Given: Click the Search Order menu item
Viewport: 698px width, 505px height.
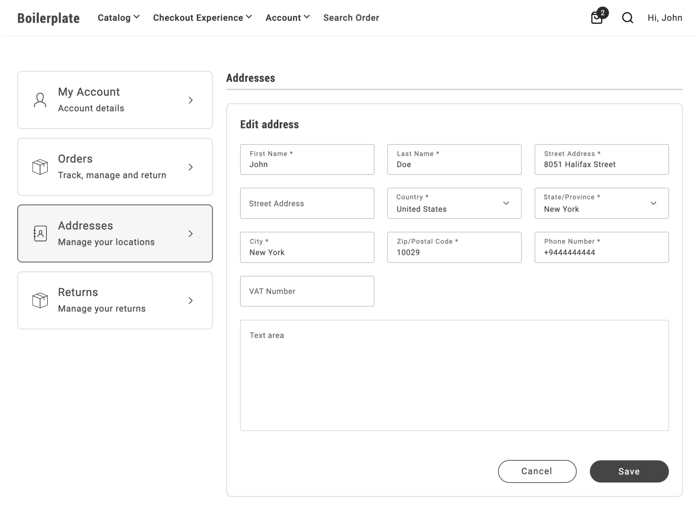Looking at the screenshot, I should [x=351, y=17].
